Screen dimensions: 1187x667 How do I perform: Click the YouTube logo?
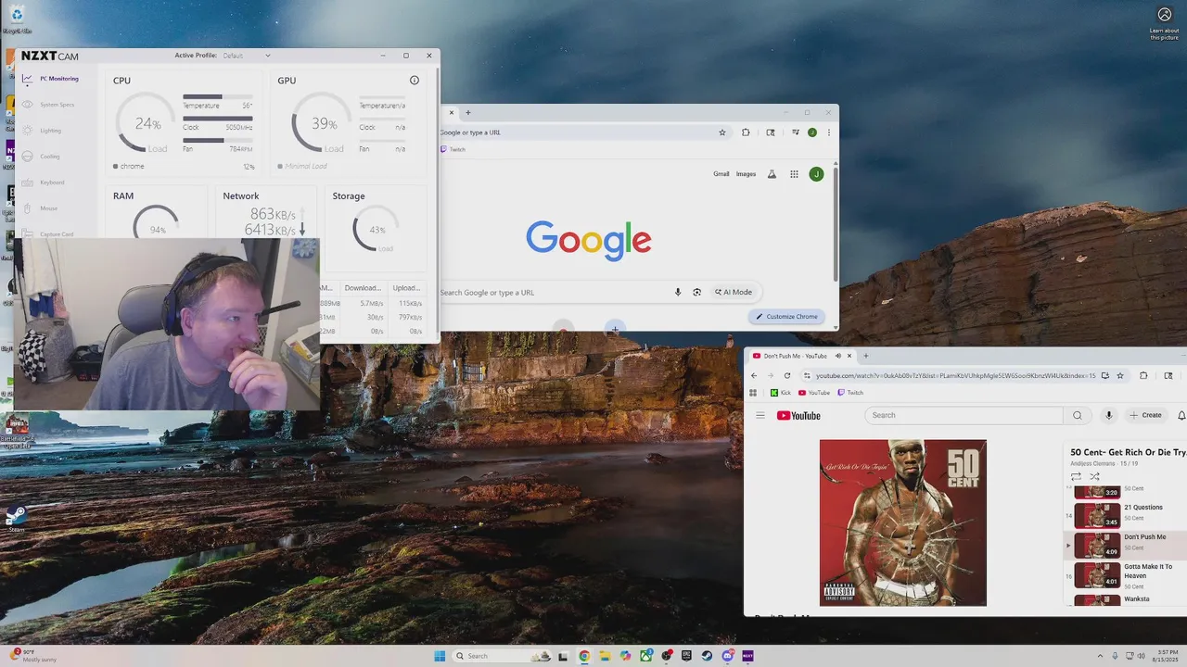tap(798, 416)
